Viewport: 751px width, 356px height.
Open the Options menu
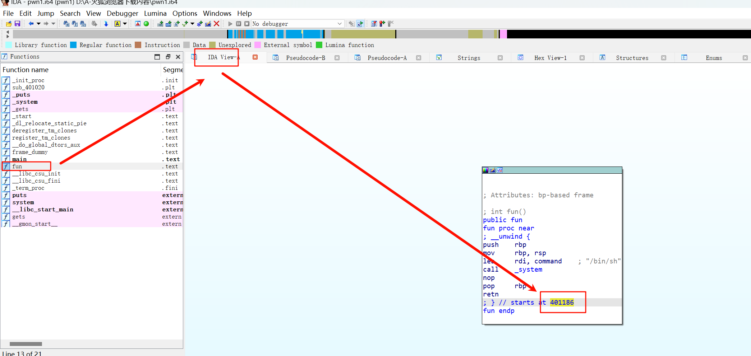pos(185,13)
